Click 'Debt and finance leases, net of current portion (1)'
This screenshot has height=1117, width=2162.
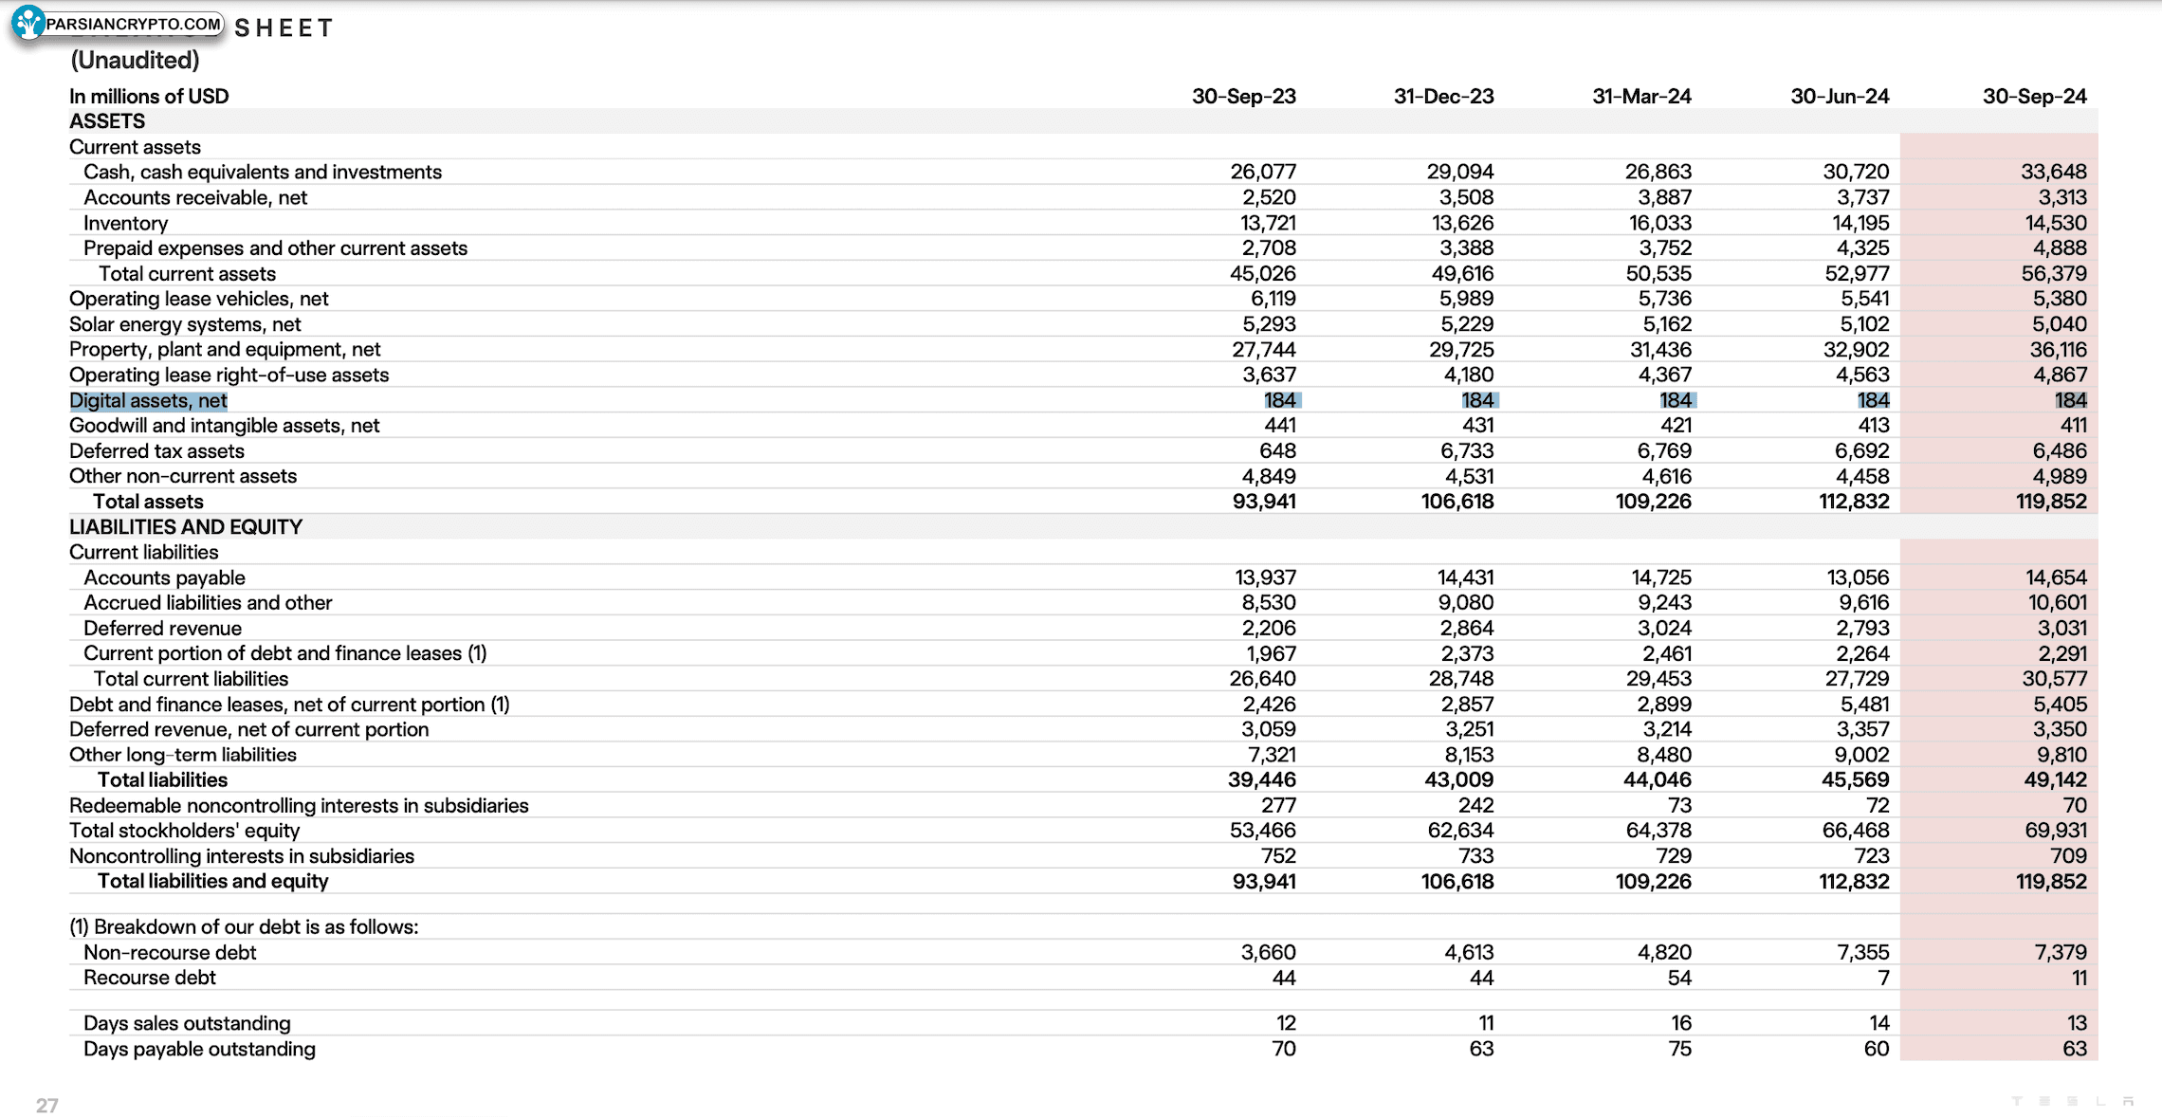coord(289,705)
